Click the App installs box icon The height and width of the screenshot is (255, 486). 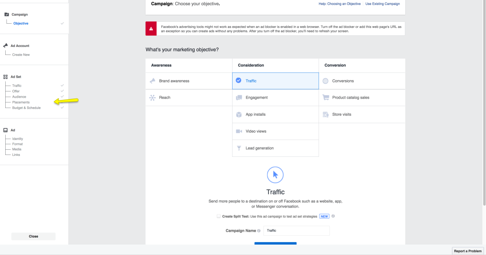tap(239, 115)
